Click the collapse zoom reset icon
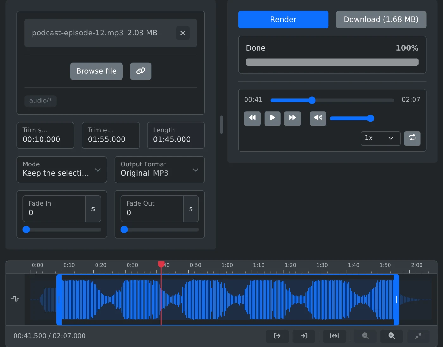The height and width of the screenshot is (347, 443). [x=418, y=336]
